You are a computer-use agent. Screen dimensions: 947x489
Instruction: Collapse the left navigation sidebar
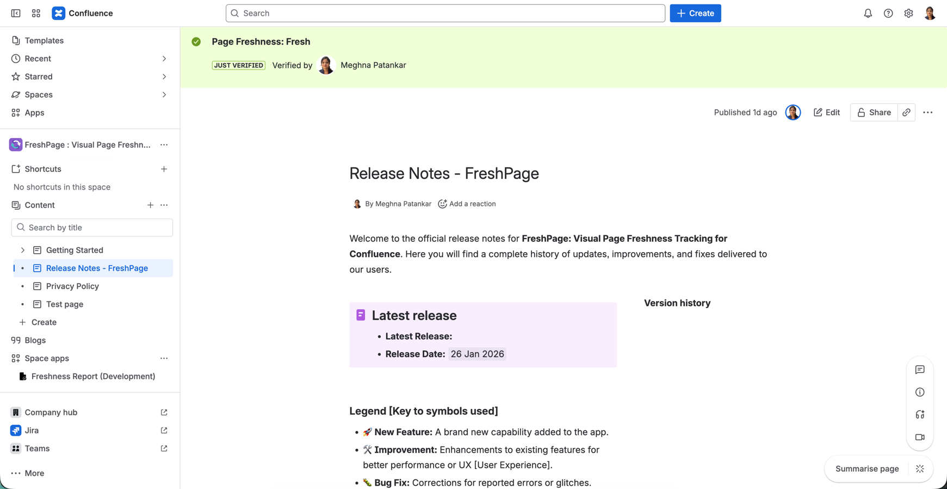(x=15, y=13)
